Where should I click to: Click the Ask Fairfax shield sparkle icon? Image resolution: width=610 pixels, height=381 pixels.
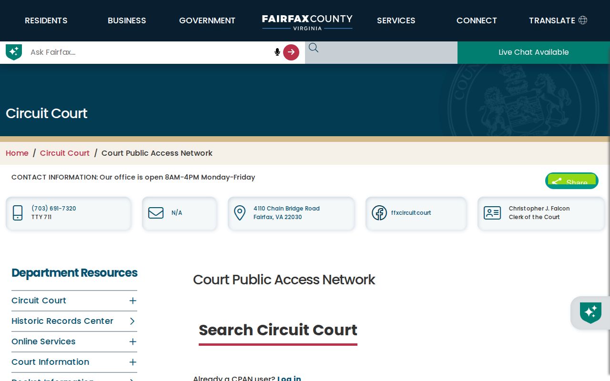click(14, 52)
